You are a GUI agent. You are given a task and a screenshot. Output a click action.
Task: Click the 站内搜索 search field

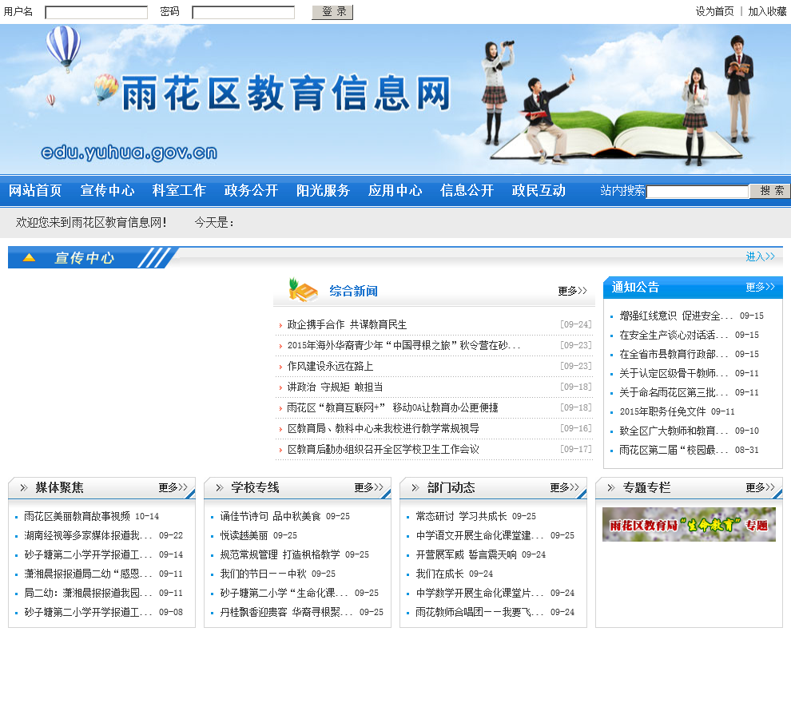698,191
